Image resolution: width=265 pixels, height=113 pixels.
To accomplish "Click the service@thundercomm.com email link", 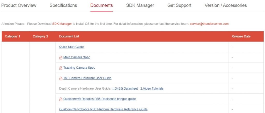I will pos(209,24).
